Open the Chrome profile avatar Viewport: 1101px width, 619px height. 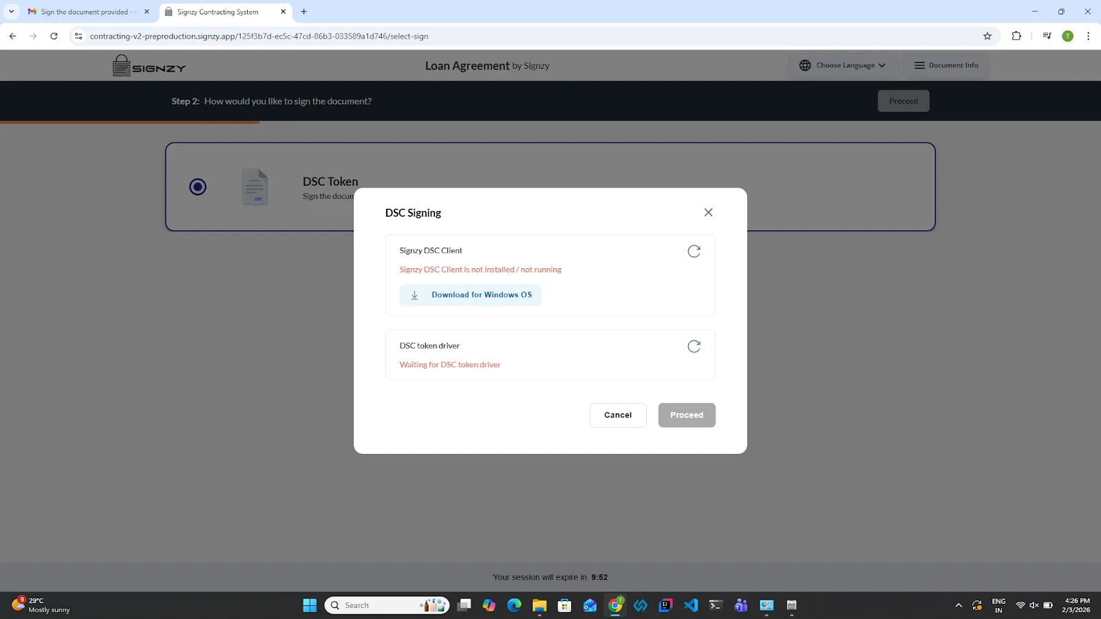tap(1068, 36)
